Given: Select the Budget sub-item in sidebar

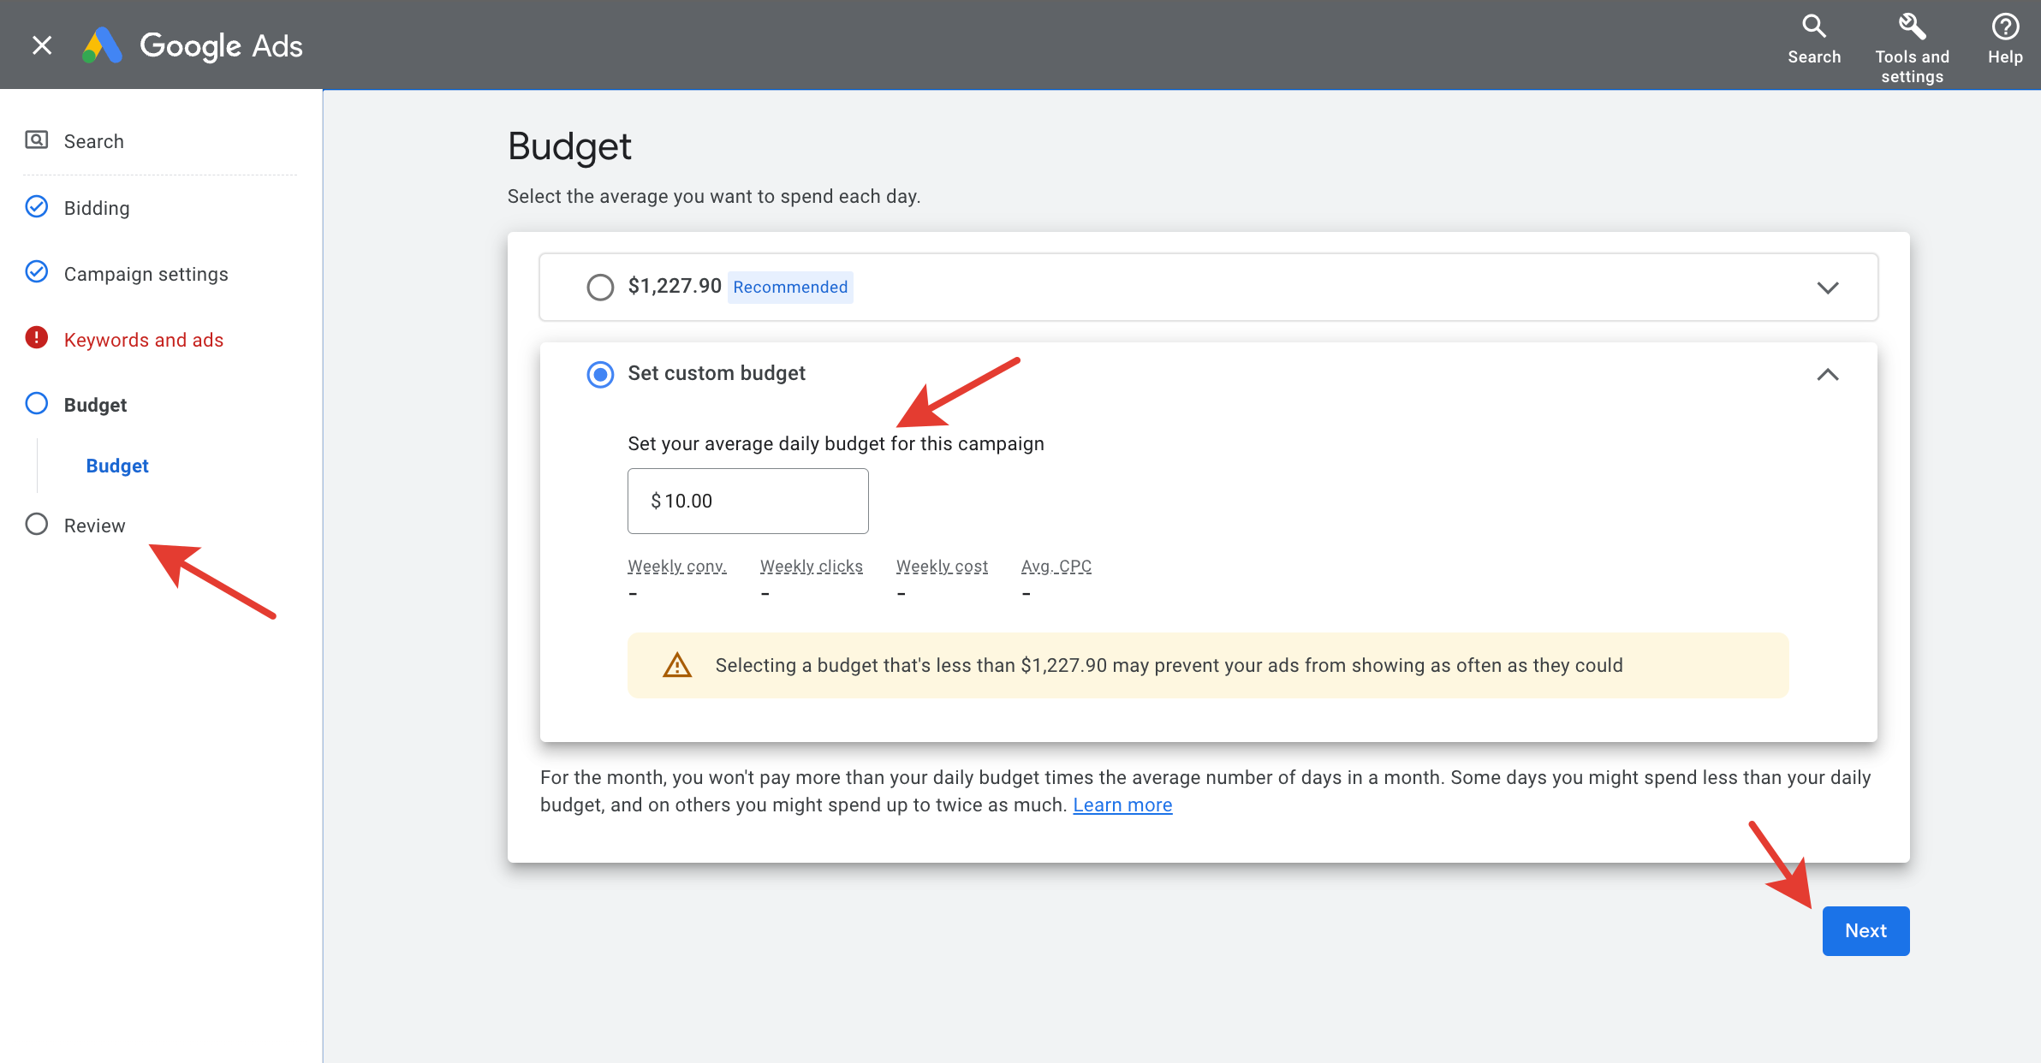Looking at the screenshot, I should [117, 466].
